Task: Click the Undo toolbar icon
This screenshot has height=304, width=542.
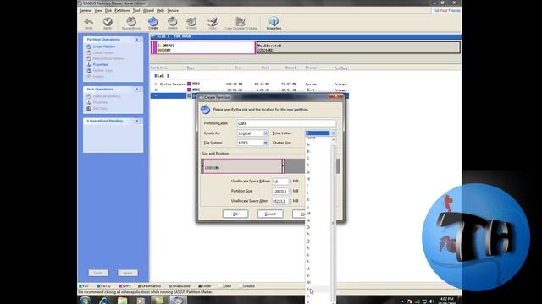Action: [88, 23]
